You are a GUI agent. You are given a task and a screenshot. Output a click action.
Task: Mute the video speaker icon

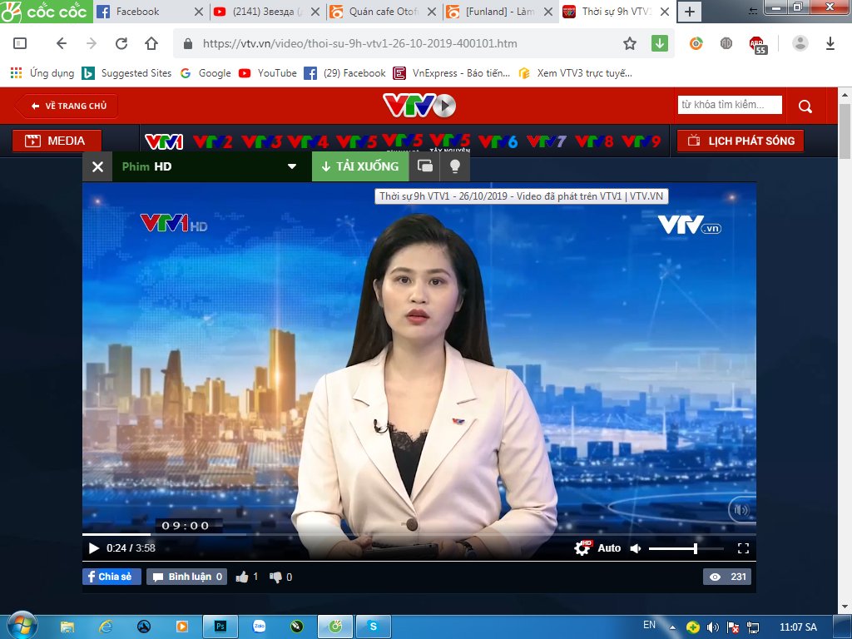click(635, 549)
